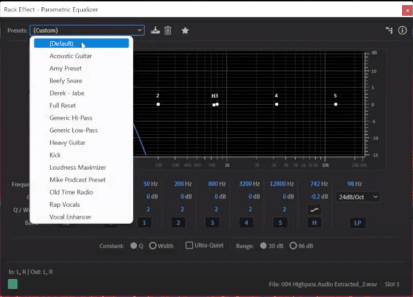Select the 30 dB range option
The width and height of the screenshot is (413, 297).
[x=263, y=245]
